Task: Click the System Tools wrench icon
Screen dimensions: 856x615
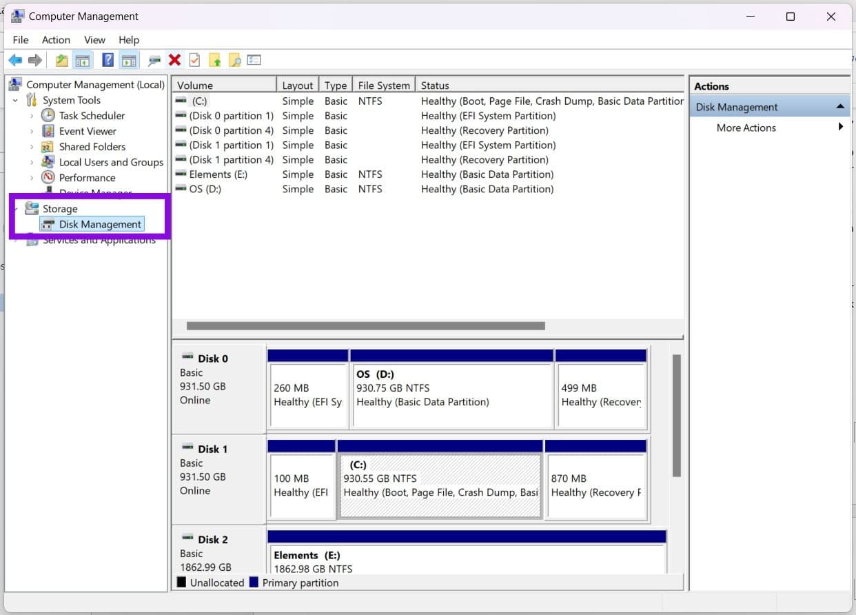Action: (x=31, y=100)
